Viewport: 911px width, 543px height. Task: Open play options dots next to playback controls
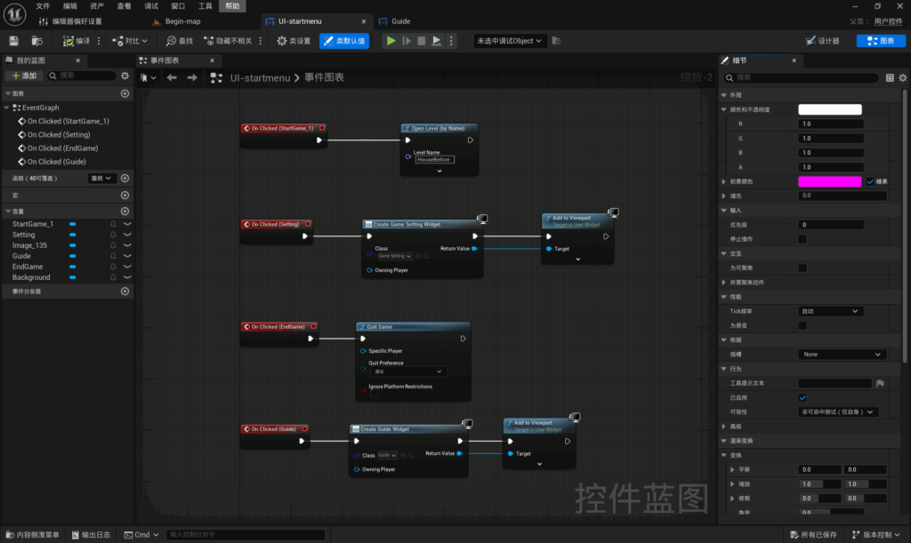click(x=451, y=41)
